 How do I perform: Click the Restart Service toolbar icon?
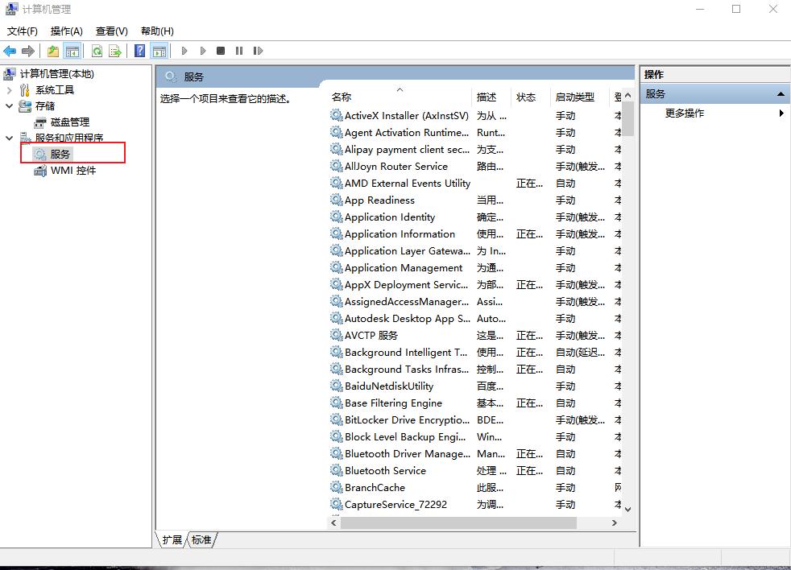pos(257,51)
